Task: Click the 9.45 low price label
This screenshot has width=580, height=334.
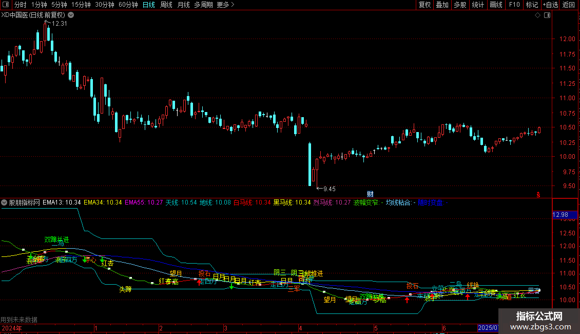Action: click(330, 189)
